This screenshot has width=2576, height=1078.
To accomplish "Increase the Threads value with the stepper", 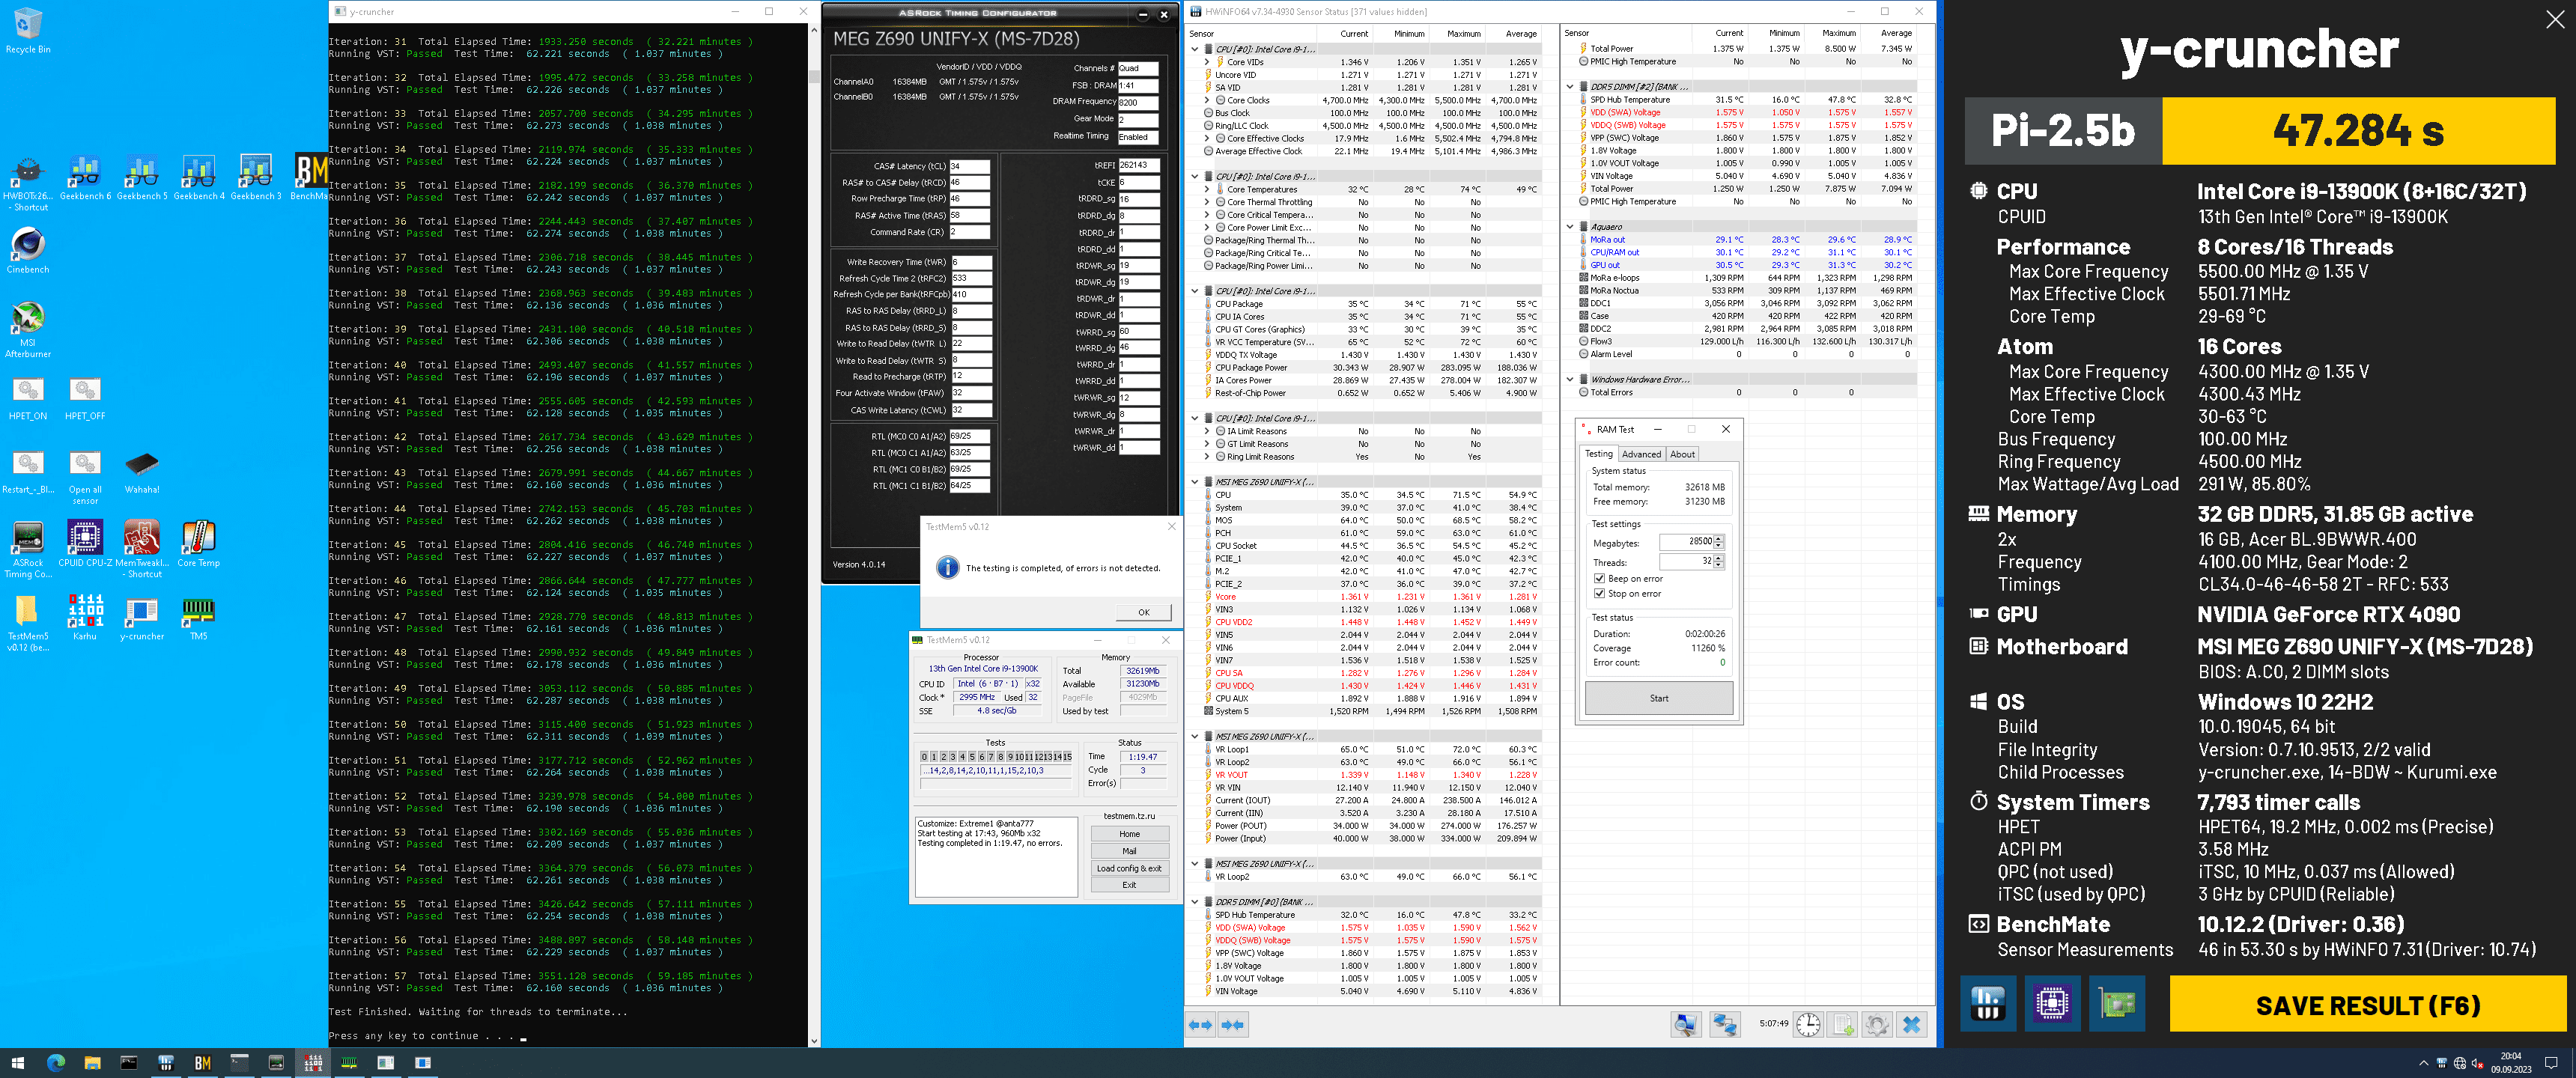I will click(x=1719, y=558).
